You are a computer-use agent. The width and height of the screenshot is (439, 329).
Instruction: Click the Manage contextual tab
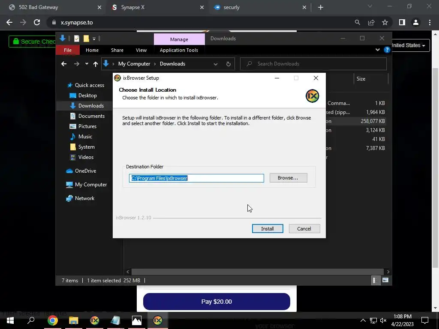pyautogui.click(x=179, y=39)
